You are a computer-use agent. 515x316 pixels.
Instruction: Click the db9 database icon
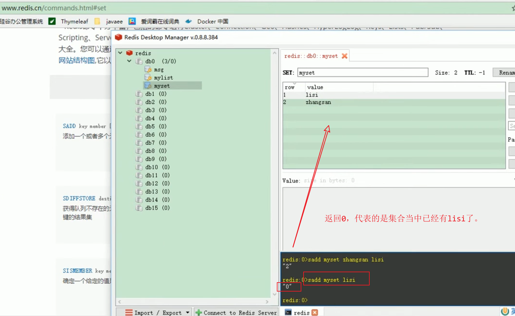pyautogui.click(x=139, y=159)
